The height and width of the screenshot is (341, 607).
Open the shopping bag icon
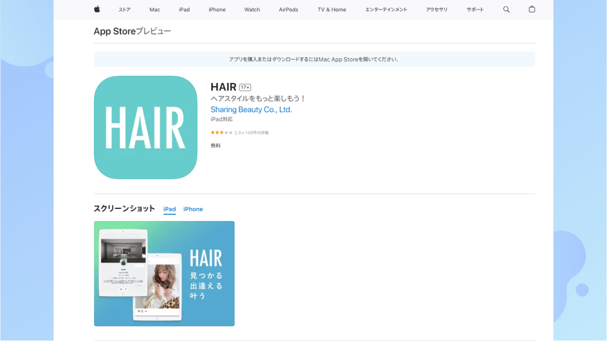coord(532,9)
